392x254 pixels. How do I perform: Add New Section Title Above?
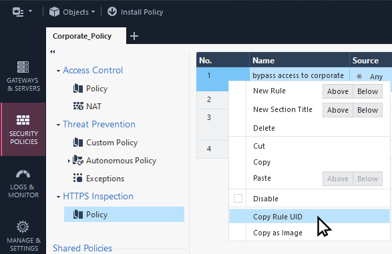coord(338,110)
